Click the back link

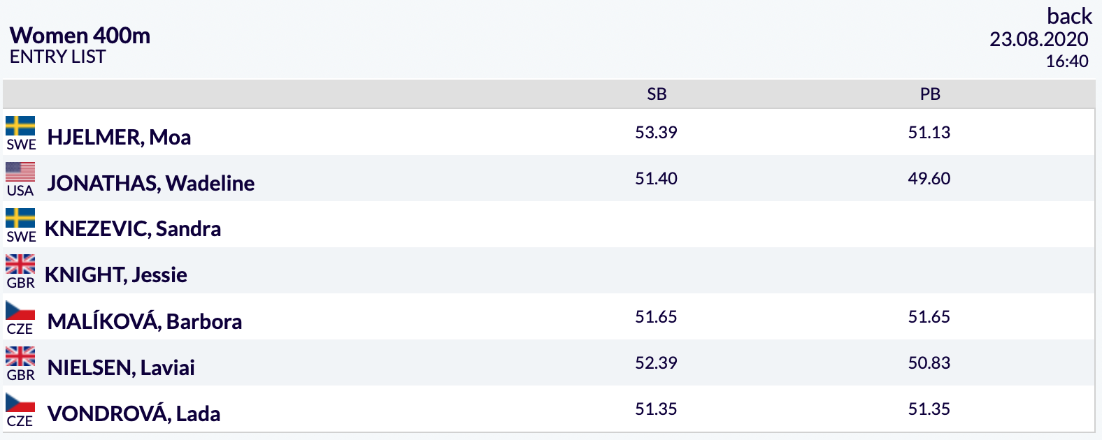(1069, 15)
